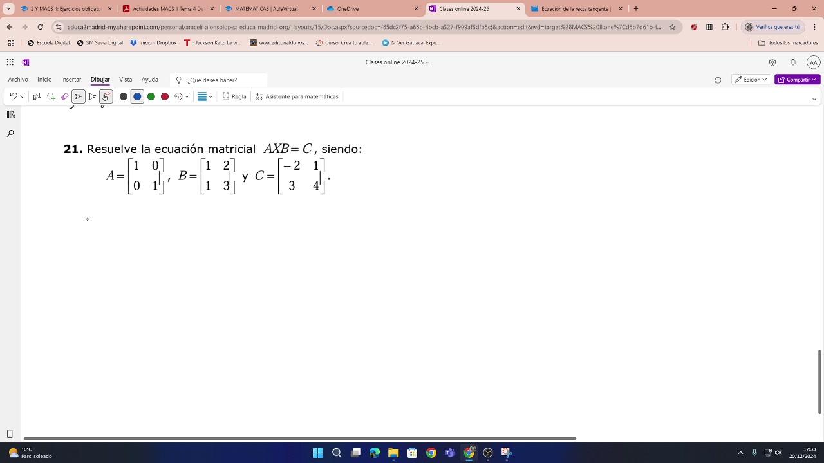The height and width of the screenshot is (463, 824).
Task: Pick the red ink color
Action: [165, 96]
